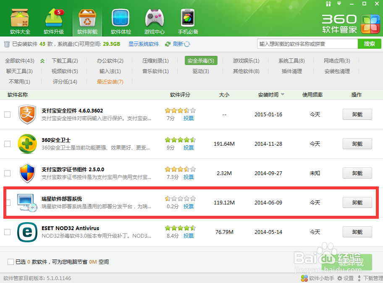Uninstall 支付宝数字证书组件 with 卸载 button

[x=357, y=173]
